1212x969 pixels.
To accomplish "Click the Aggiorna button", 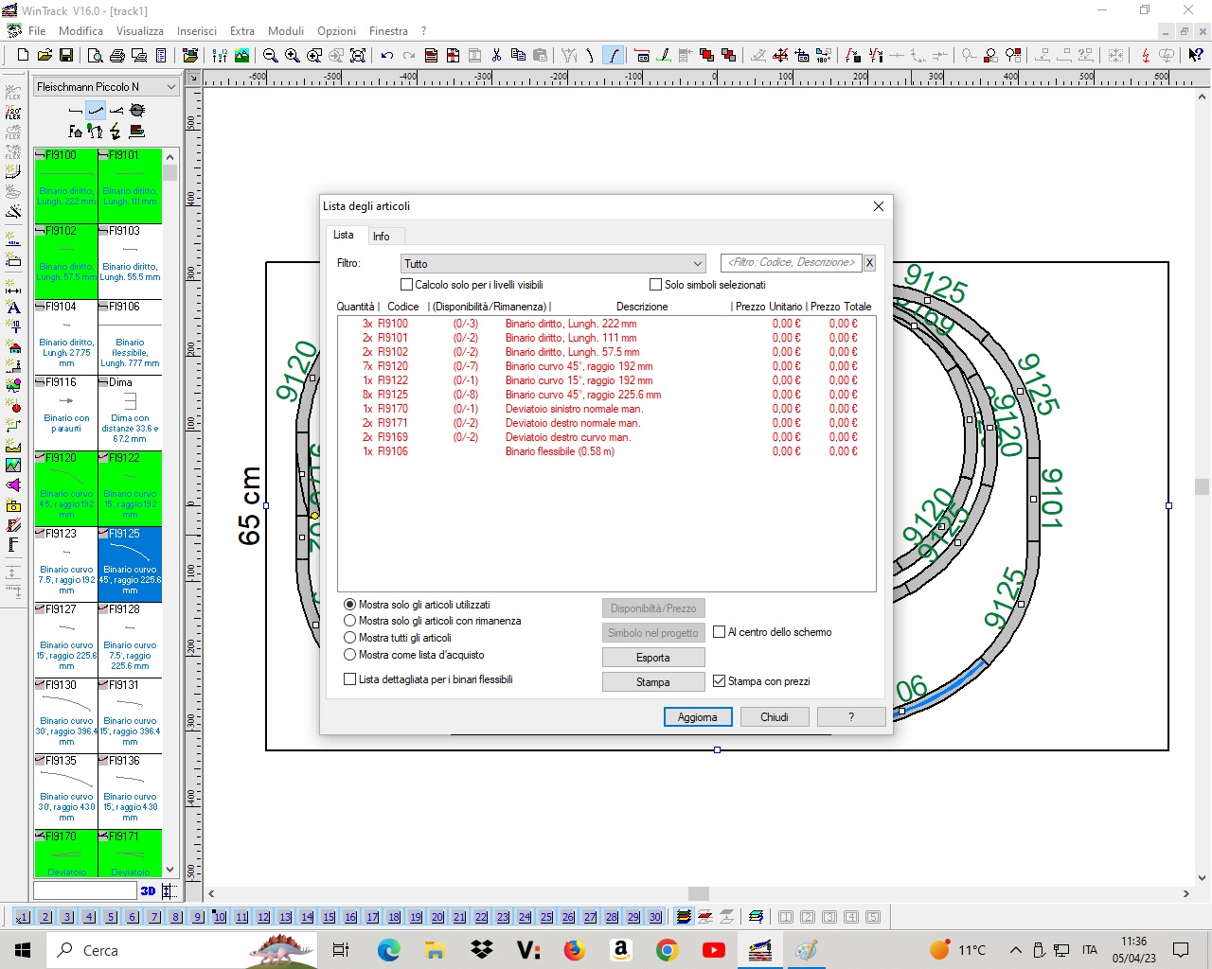I will click(697, 717).
